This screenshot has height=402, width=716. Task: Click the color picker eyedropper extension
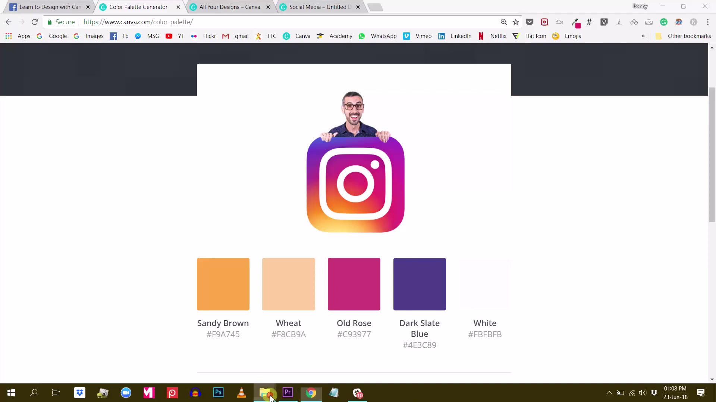pyautogui.click(x=576, y=23)
